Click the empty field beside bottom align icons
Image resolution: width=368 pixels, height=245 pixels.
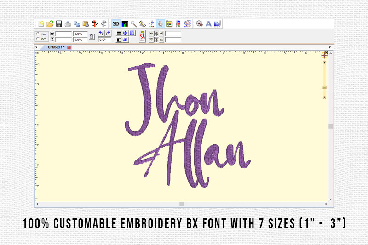coord(173,40)
